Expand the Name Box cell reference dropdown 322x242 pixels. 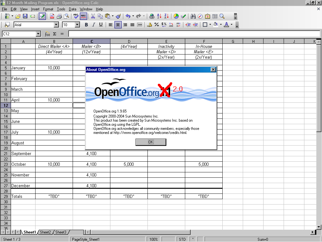(x=38, y=34)
